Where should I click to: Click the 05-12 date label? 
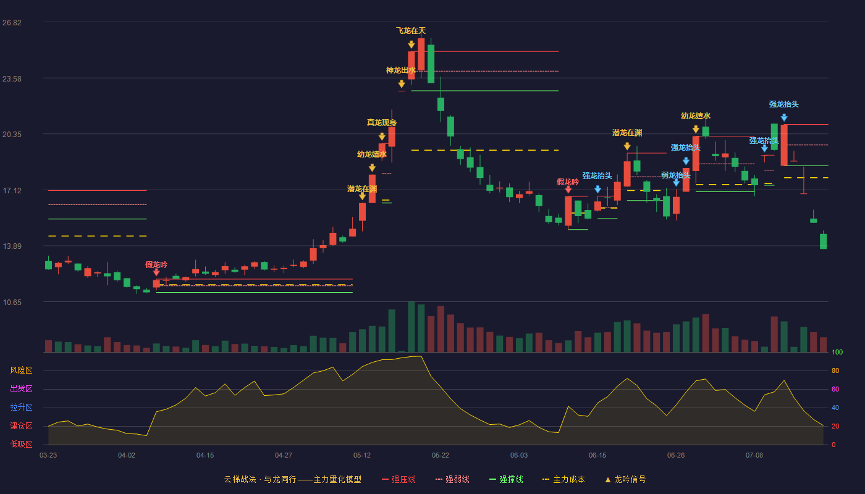362,455
